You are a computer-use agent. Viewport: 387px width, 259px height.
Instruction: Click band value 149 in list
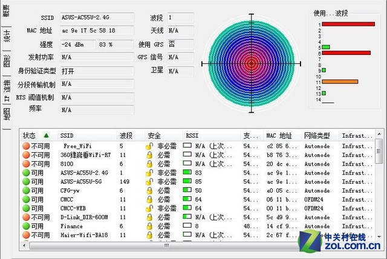tap(125, 182)
